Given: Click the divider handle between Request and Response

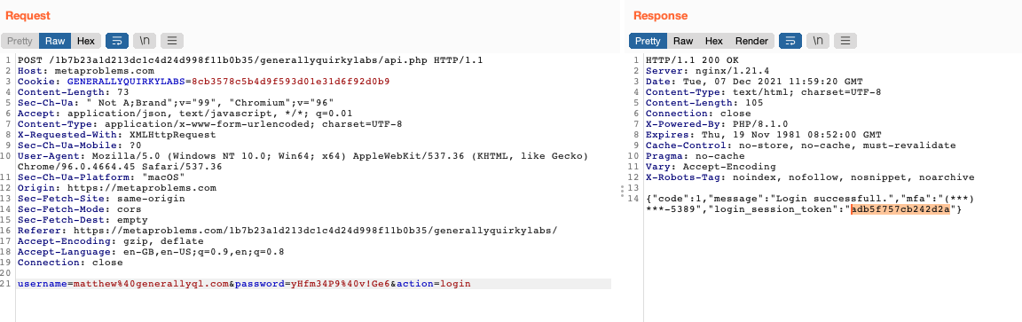Looking at the screenshot, I should pyautogui.click(x=625, y=191).
